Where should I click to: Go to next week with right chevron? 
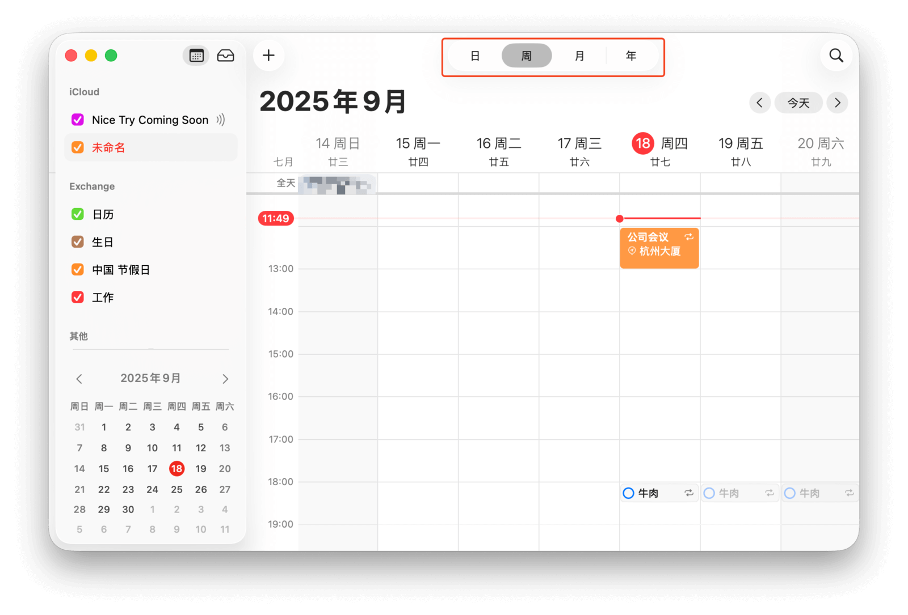pos(837,103)
